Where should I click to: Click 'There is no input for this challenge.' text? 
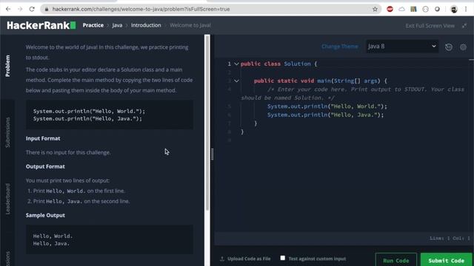point(68,153)
